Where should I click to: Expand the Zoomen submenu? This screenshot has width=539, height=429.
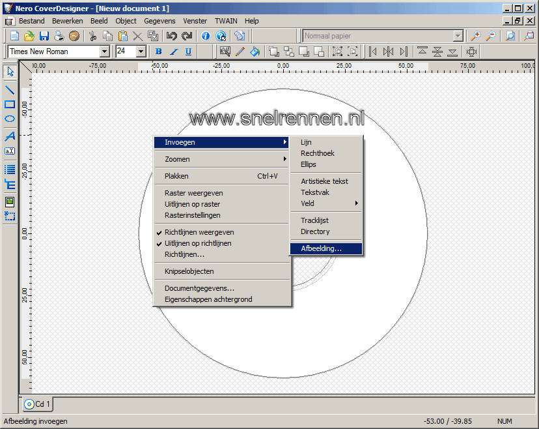(x=222, y=159)
